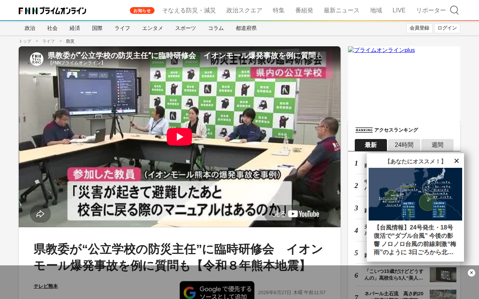This screenshot has height=299, width=479.
Task: Go to ライフ breadcrumb link
Action: 48,41
